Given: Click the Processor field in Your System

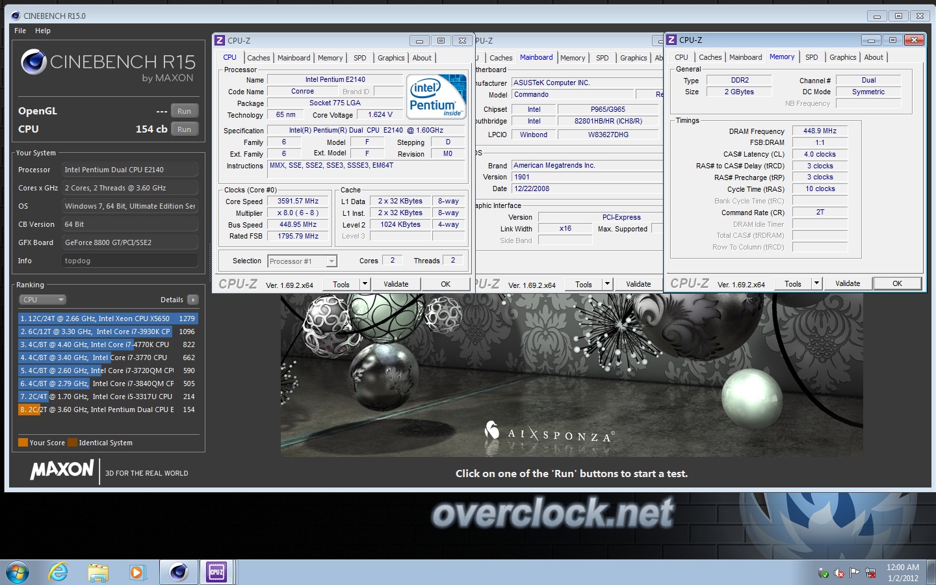Looking at the screenshot, I should [x=130, y=170].
